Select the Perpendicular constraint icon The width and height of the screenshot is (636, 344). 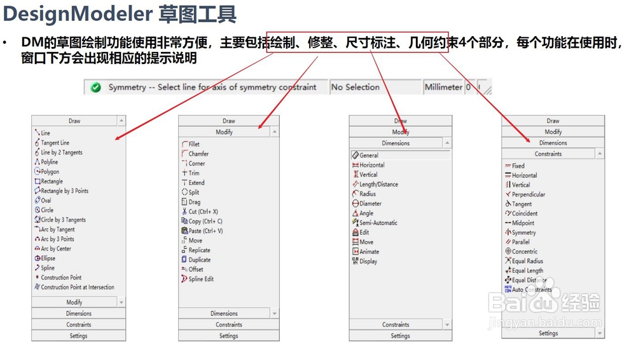pos(508,194)
